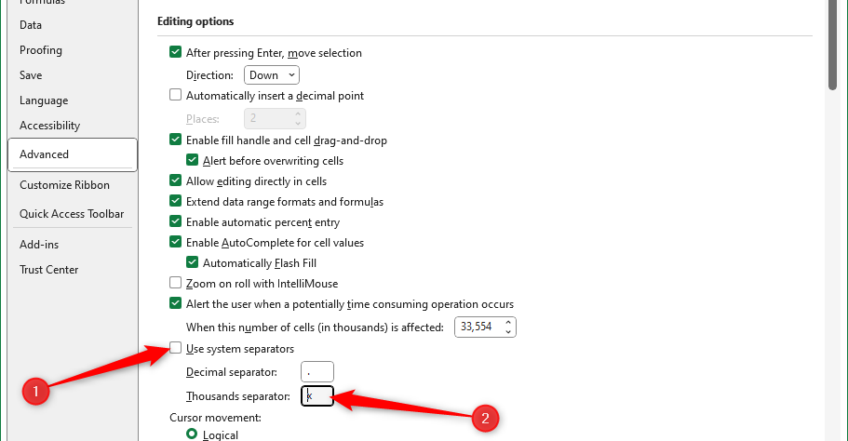The width and height of the screenshot is (848, 441).
Task: Increase the cells in thousands value
Action: pos(508,323)
